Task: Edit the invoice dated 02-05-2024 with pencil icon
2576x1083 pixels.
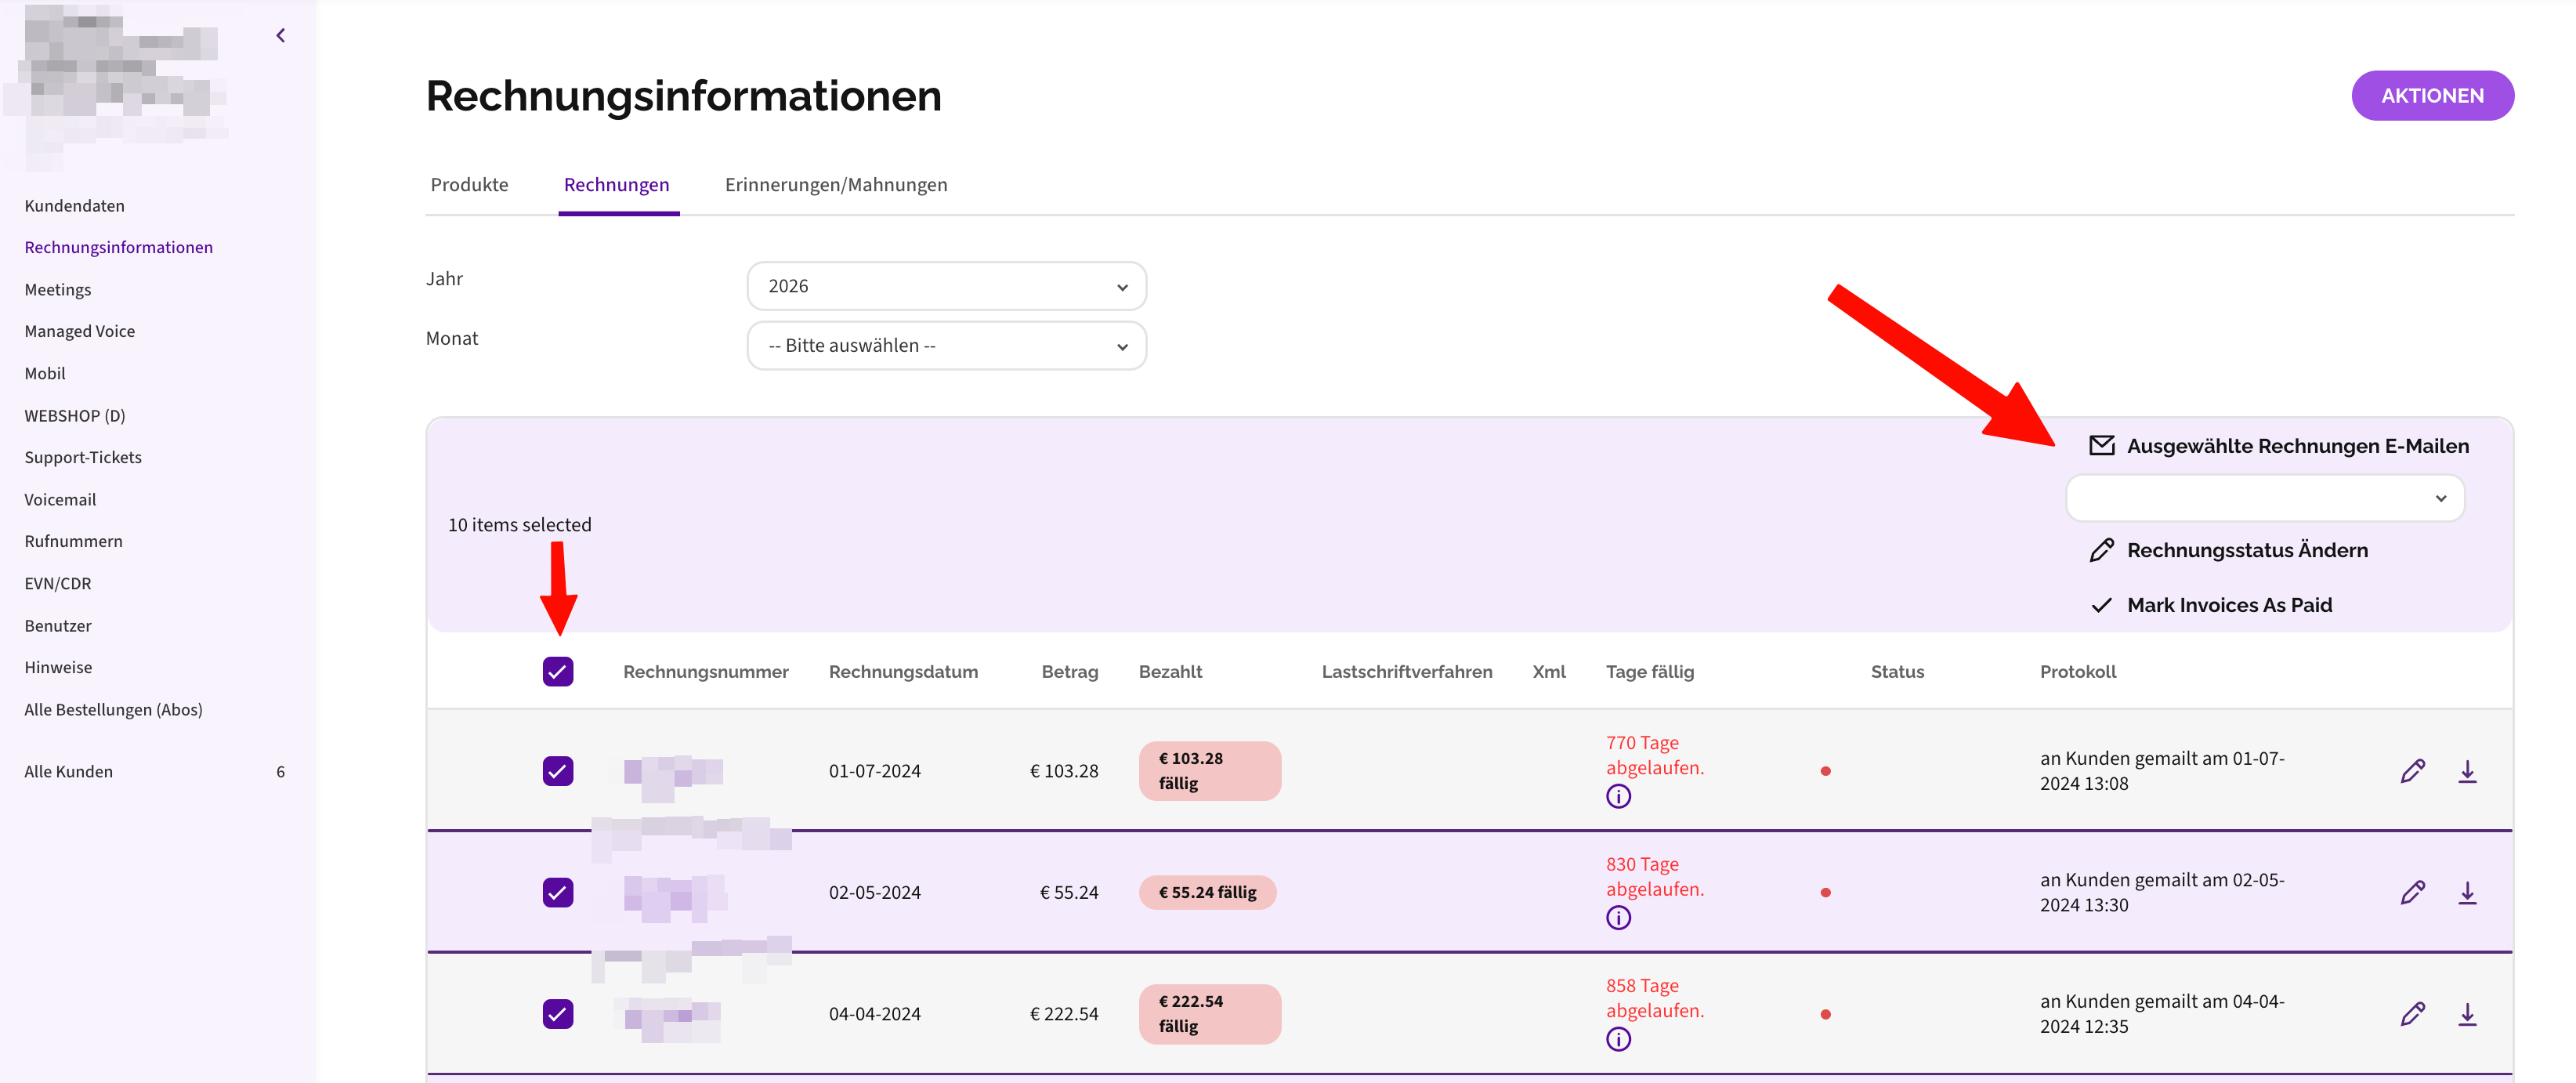Action: coord(2412,892)
